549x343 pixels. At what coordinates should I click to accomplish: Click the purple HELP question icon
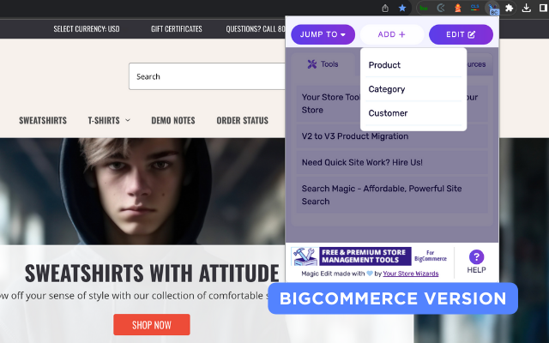[x=476, y=257]
